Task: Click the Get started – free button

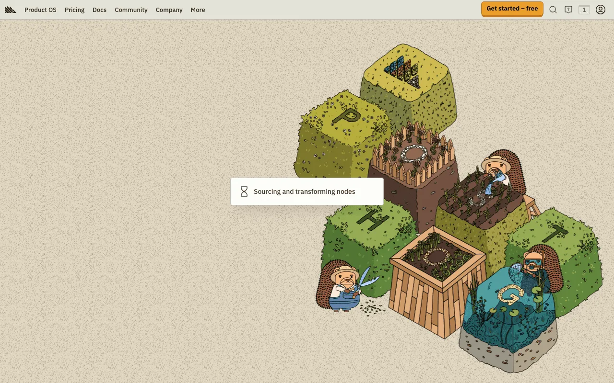Action: 512,9
